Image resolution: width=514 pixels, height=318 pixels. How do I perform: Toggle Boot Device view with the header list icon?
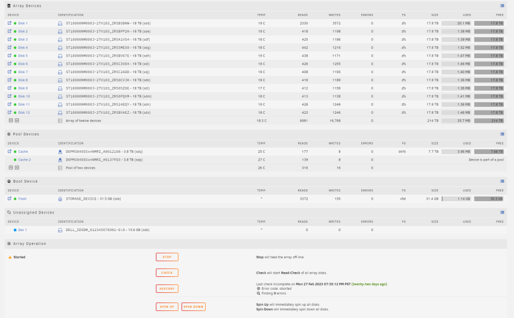click(x=502, y=181)
